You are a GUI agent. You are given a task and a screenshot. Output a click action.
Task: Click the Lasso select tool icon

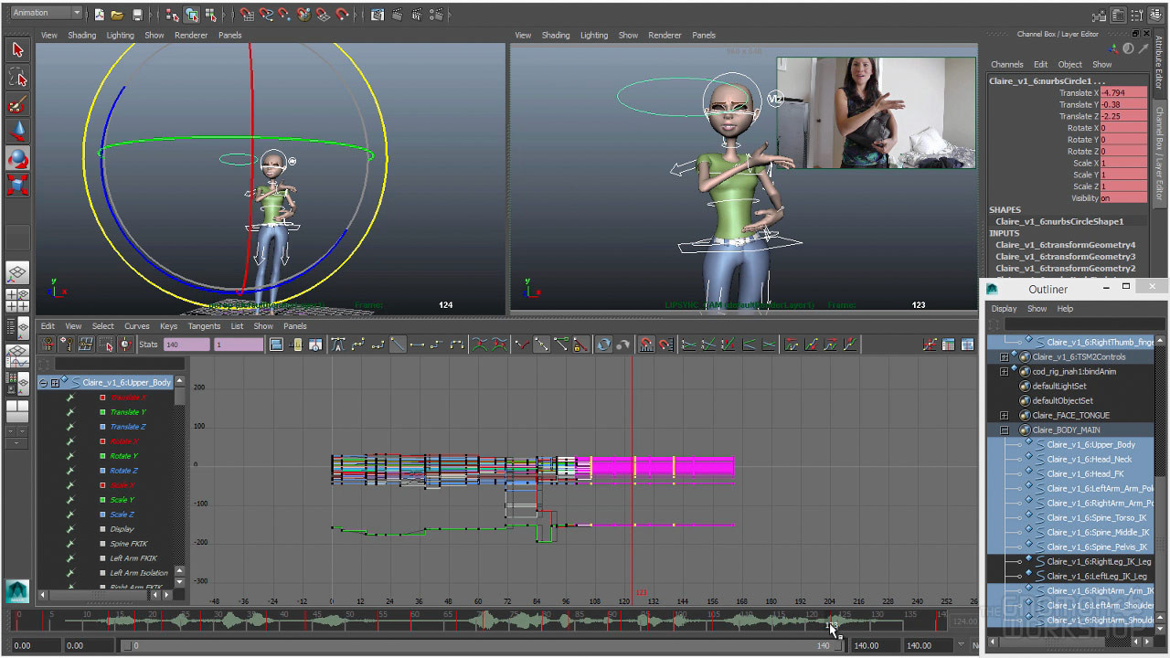(17, 77)
